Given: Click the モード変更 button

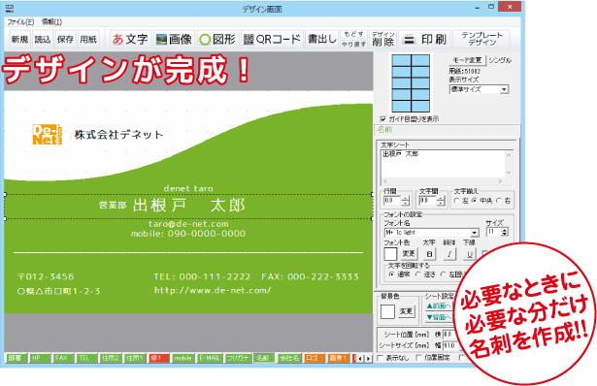Looking at the screenshot, I should [x=467, y=60].
